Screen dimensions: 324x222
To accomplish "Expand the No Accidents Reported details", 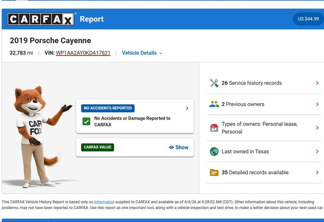I will click(x=187, y=108).
